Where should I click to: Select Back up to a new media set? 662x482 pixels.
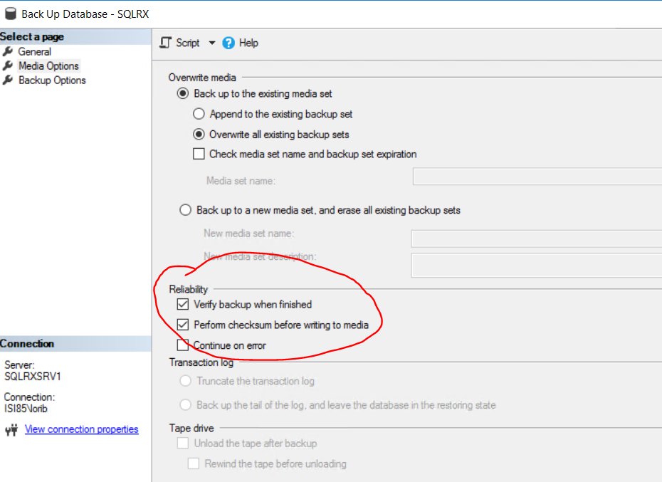[x=185, y=210]
